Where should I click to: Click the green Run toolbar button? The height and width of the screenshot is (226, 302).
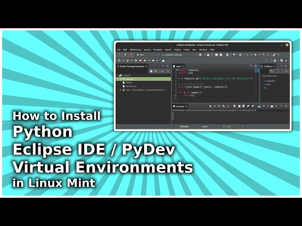256,55
